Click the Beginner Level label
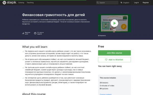153x95 pixels. click(28, 33)
